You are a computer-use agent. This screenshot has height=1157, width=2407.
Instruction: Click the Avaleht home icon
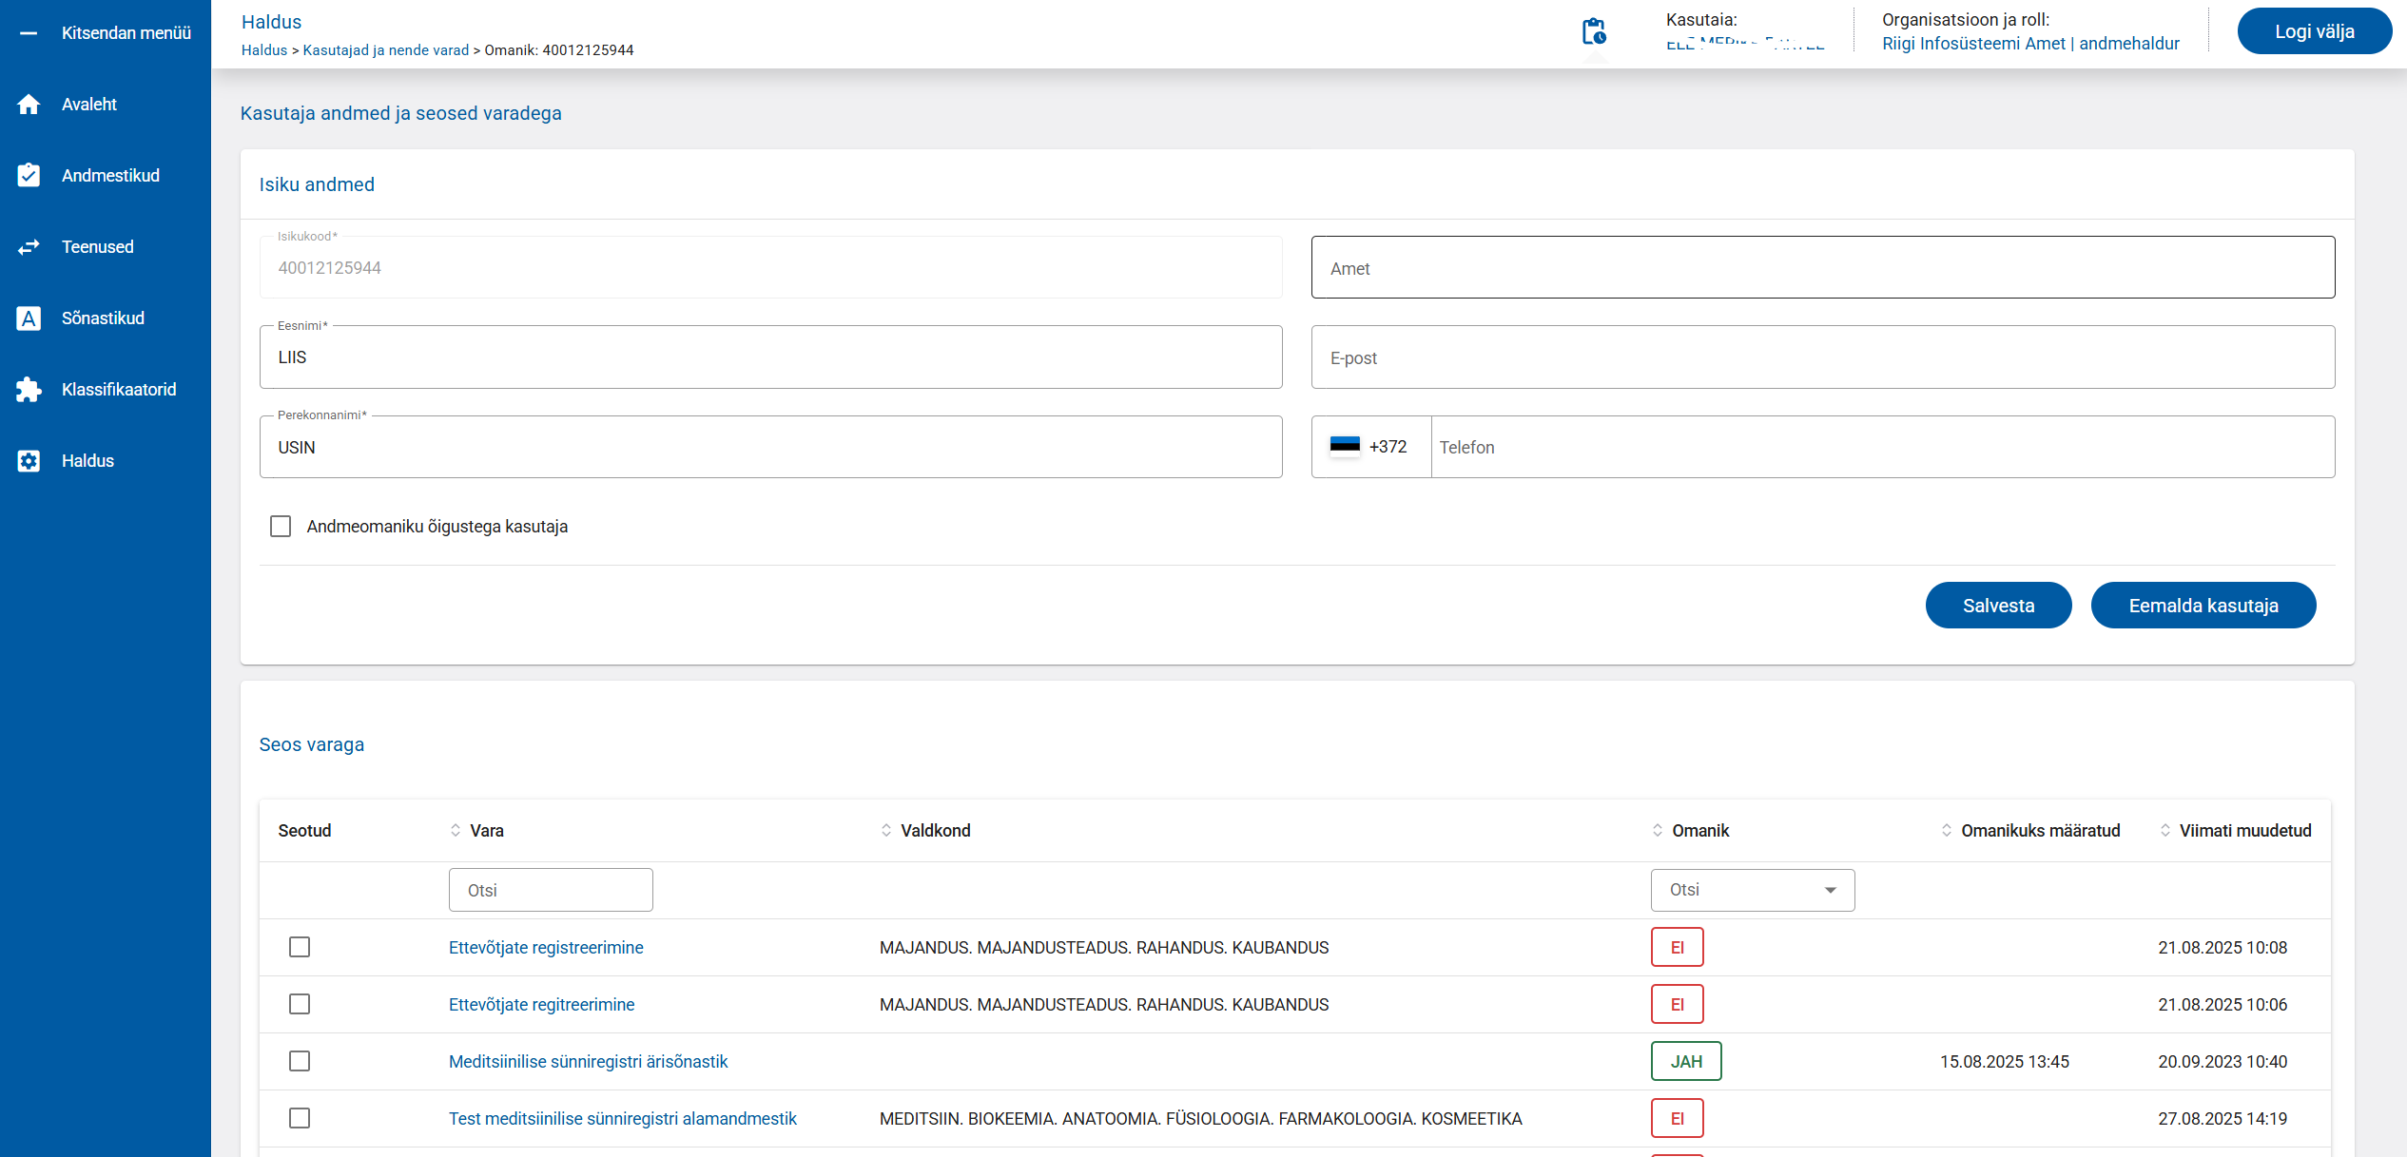click(x=29, y=105)
